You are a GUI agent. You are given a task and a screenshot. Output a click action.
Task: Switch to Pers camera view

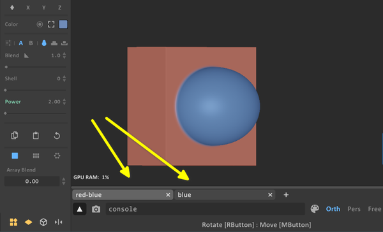click(x=354, y=209)
